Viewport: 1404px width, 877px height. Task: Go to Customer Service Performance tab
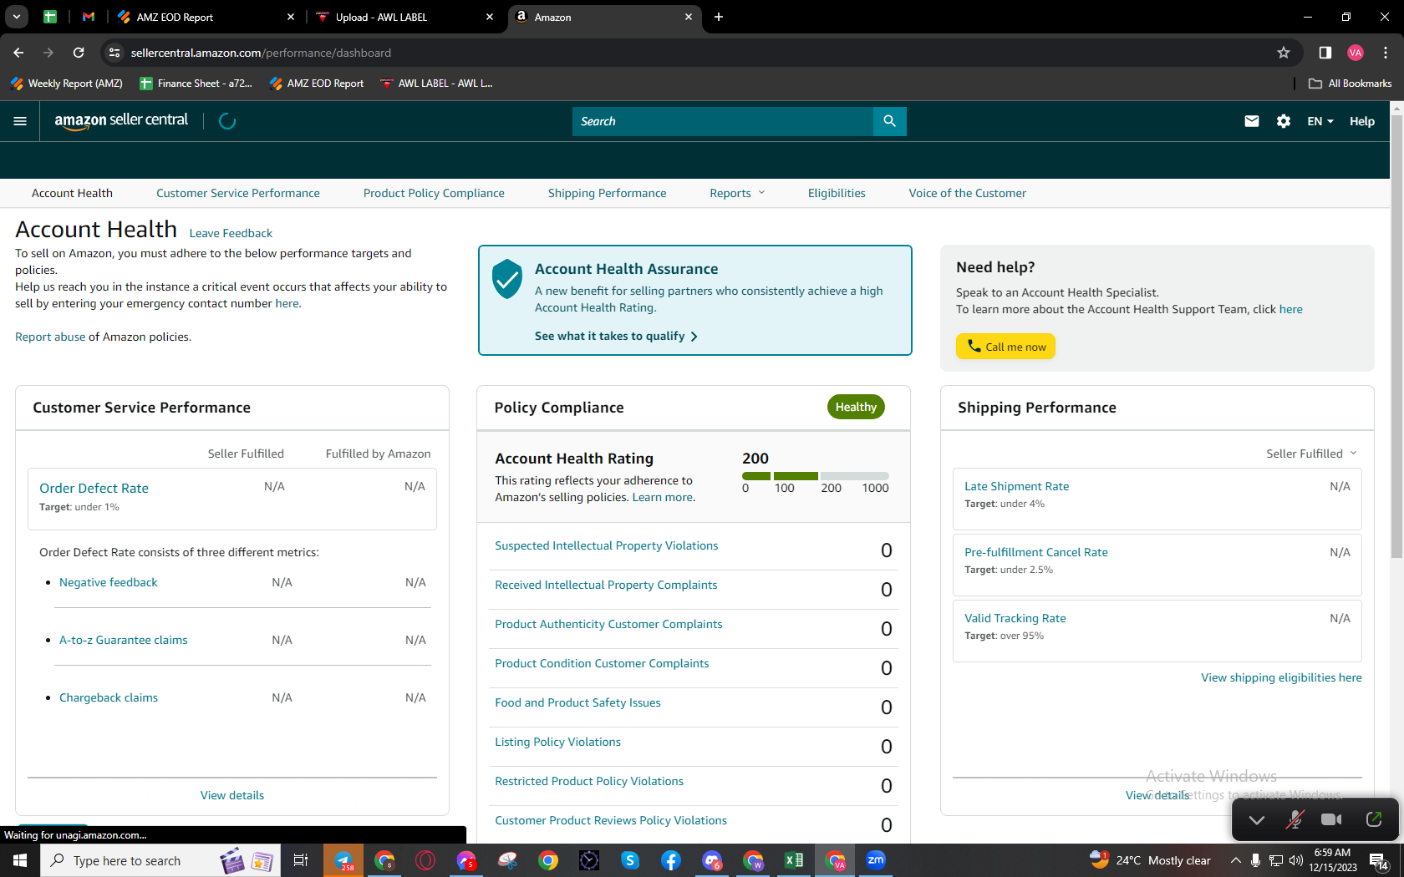(x=238, y=193)
